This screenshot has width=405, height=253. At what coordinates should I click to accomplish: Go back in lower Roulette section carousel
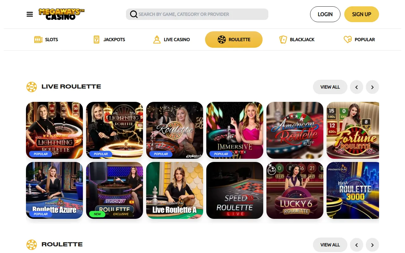pos(357,245)
